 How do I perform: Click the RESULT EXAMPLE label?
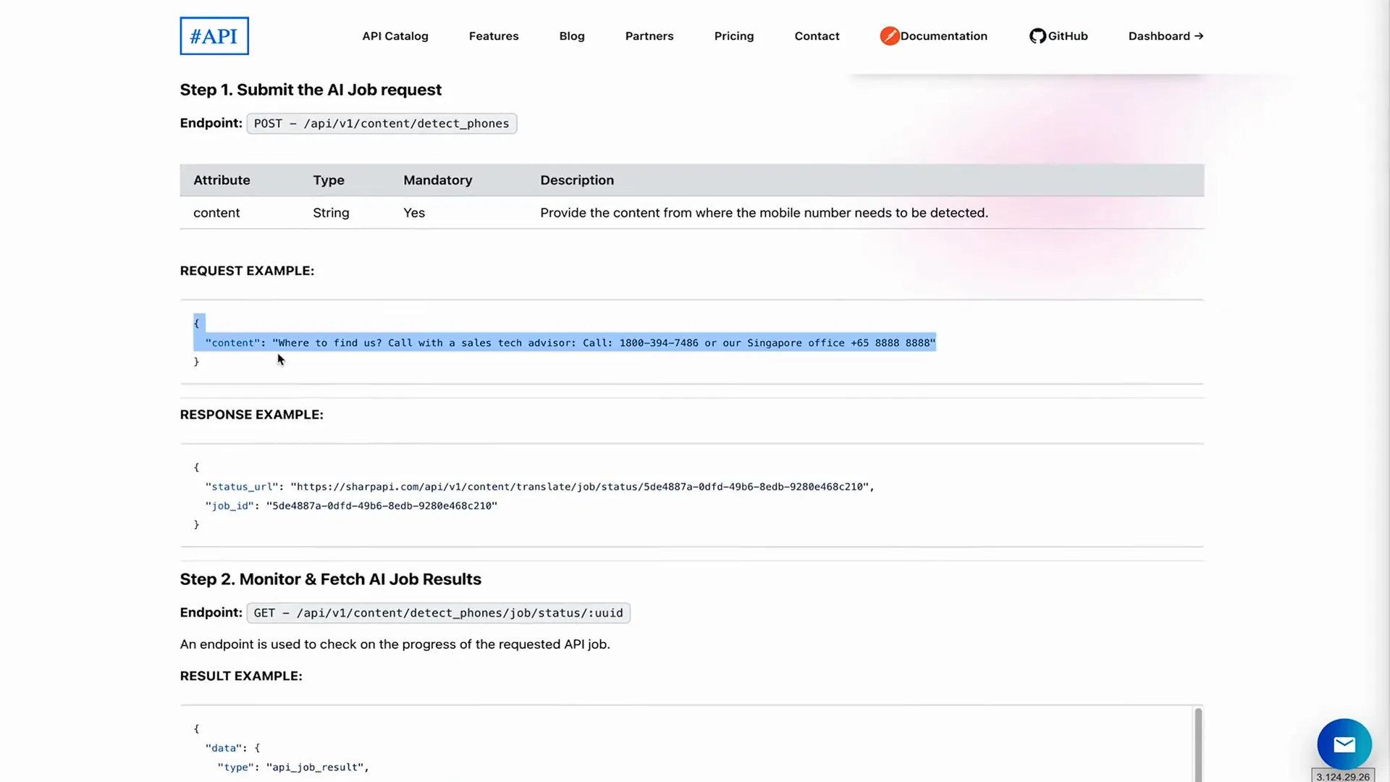tap(241, 676)
